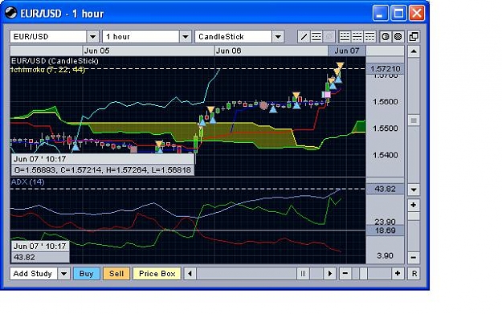
Task: Close the EUR/USD chart window
Action: (x=417, y=14)
